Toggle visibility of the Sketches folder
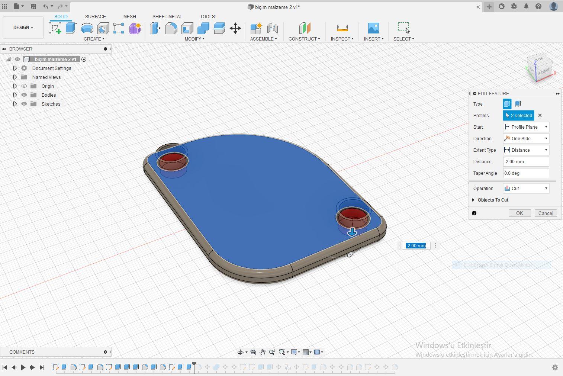The image size is (563, 376). point(24,104)
